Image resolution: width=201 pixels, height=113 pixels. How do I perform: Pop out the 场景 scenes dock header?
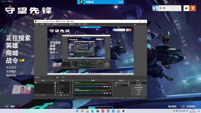click(x=52, y=80)
